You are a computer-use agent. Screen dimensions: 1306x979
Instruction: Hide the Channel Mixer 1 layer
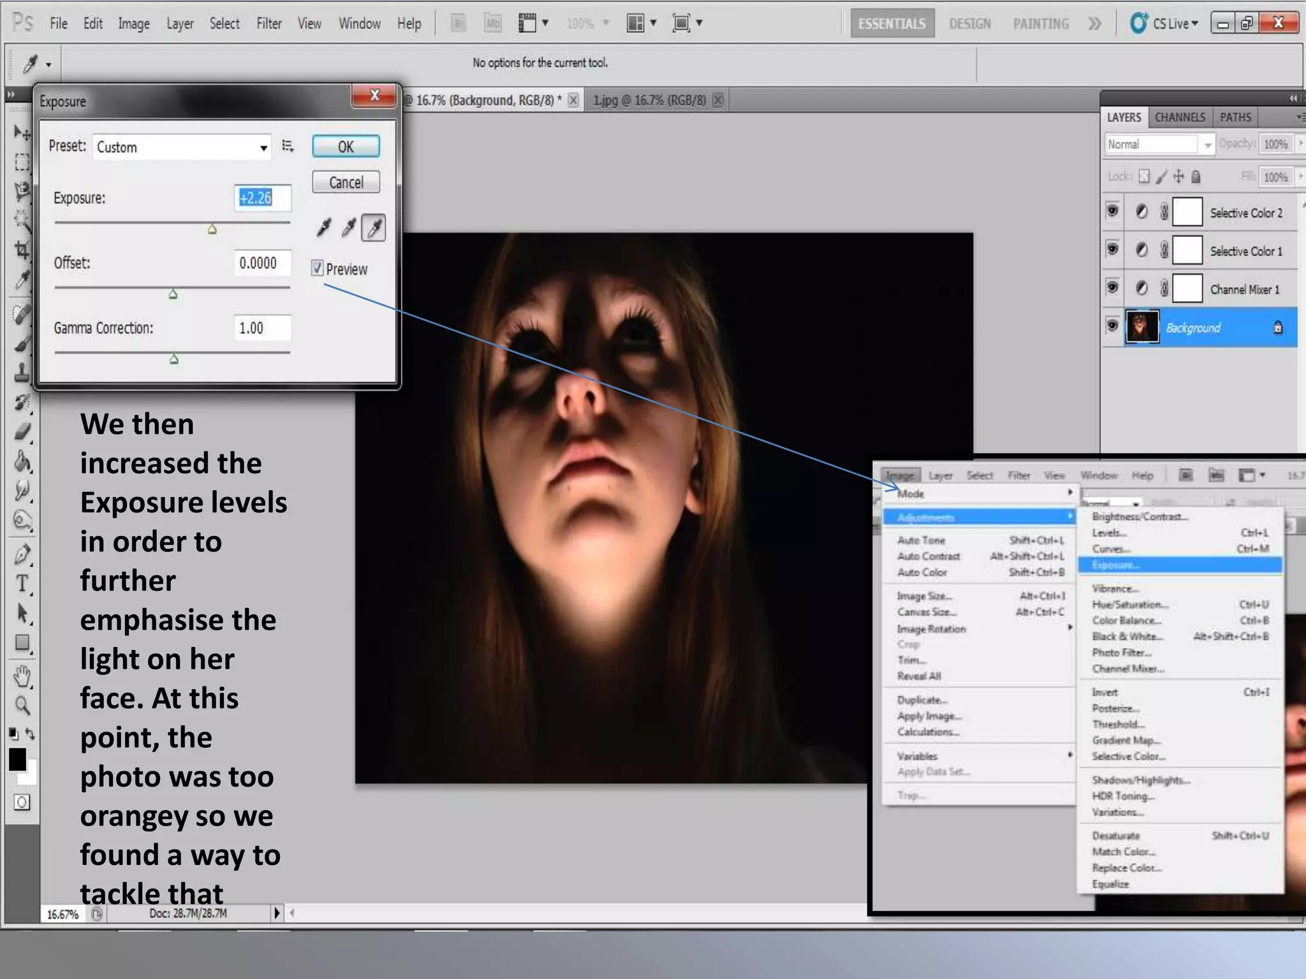click(x=1113, y=288)
